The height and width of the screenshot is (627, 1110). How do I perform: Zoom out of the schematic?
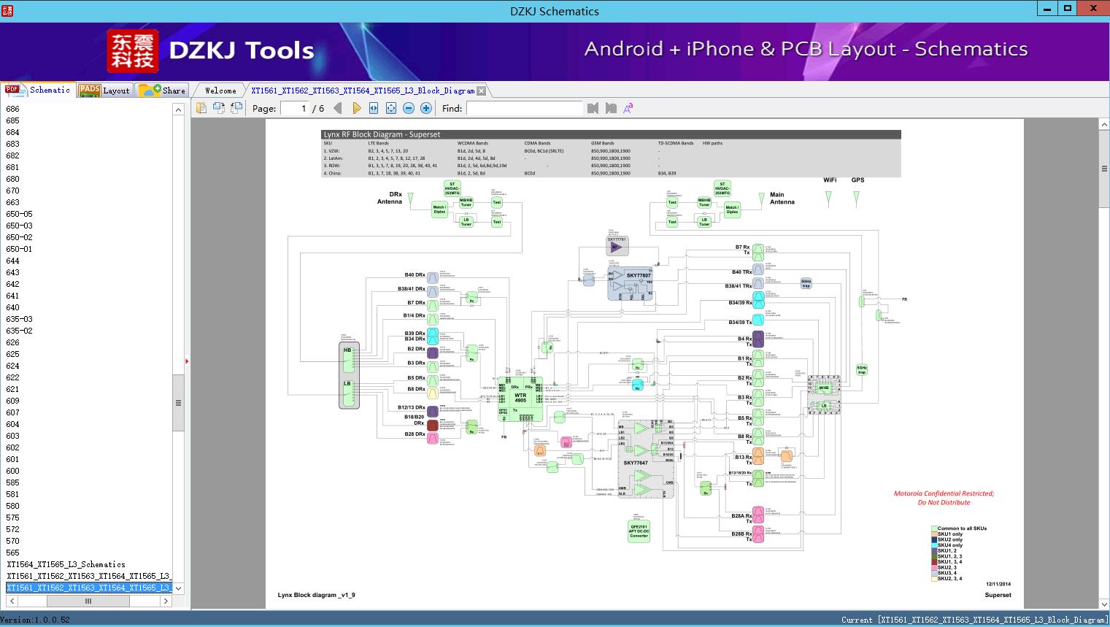[409, 108]
